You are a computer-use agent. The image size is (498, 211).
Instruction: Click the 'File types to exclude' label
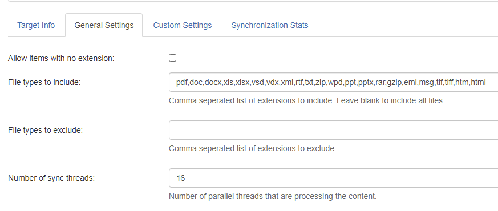click(x=45, y=130)
